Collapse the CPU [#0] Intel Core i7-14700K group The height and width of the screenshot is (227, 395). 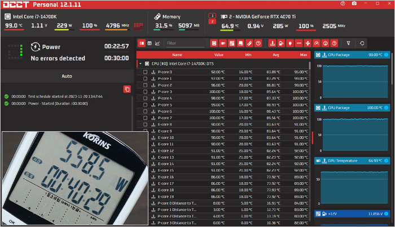(x=140, y=64)
